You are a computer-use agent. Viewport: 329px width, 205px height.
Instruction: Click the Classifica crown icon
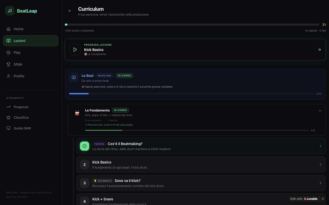[x=8, y=118]
